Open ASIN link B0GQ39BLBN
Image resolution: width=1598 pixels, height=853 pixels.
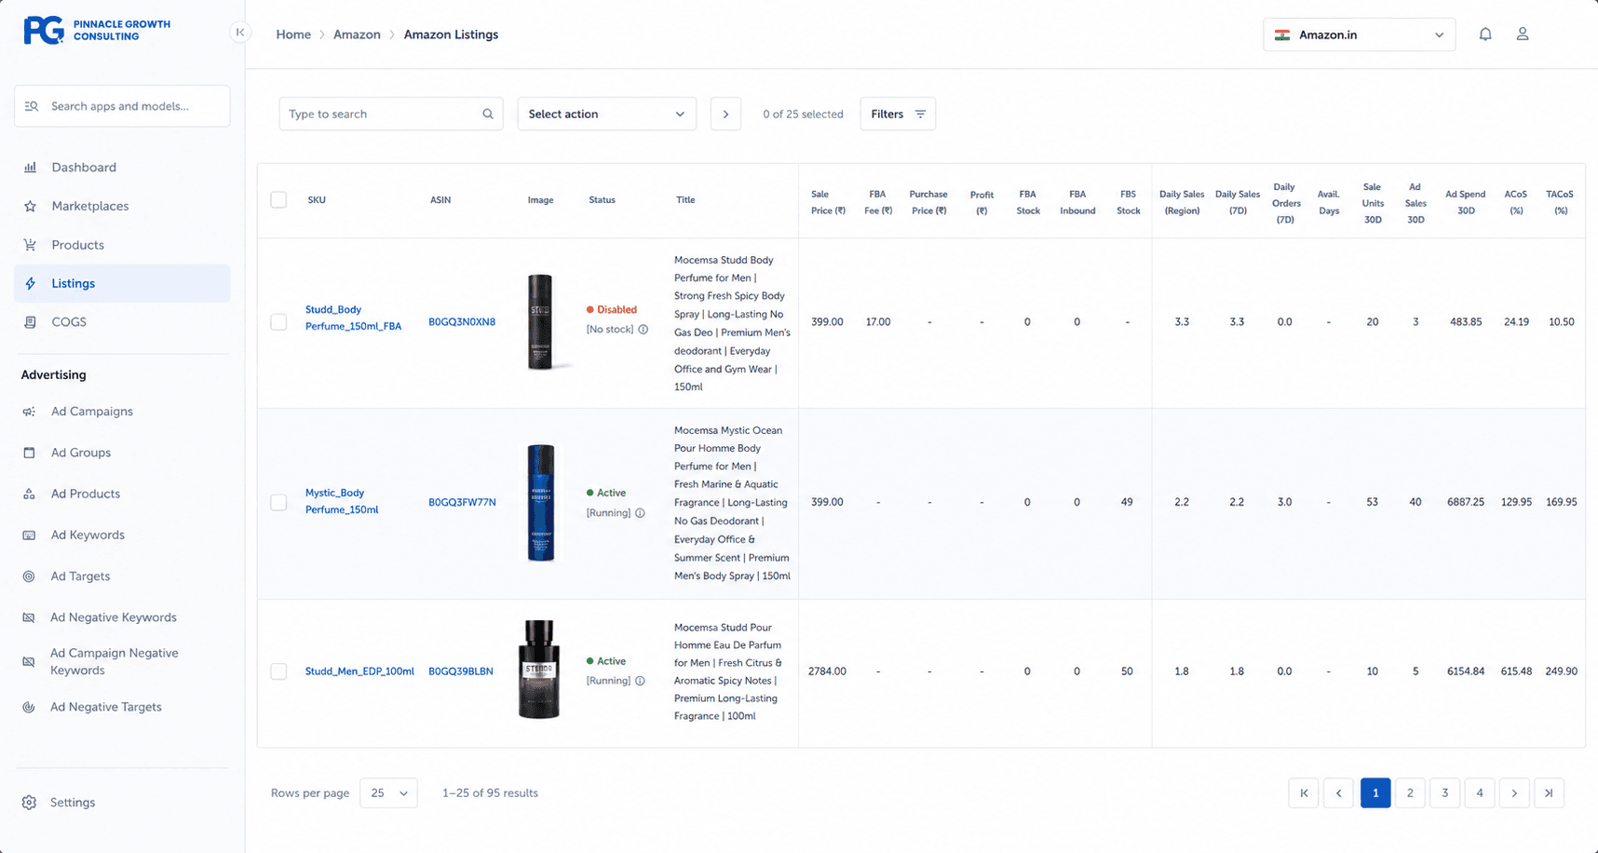(x=461, y=671)
